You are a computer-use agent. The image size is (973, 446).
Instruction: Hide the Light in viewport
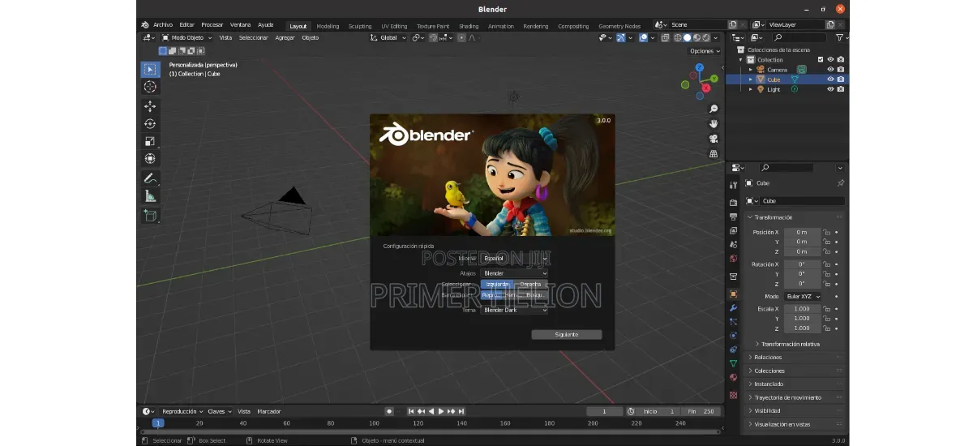tap(830, 89)
